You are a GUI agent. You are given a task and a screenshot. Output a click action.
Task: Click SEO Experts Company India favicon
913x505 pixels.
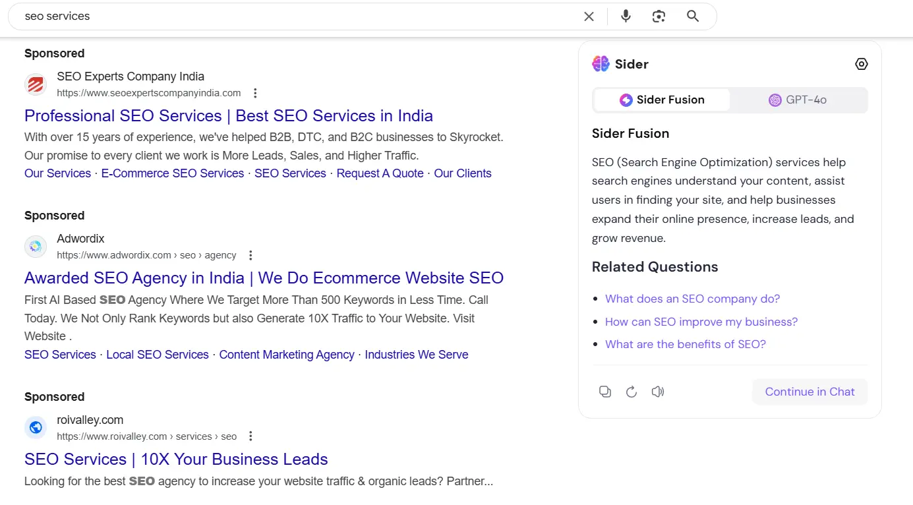coord(36,84)
